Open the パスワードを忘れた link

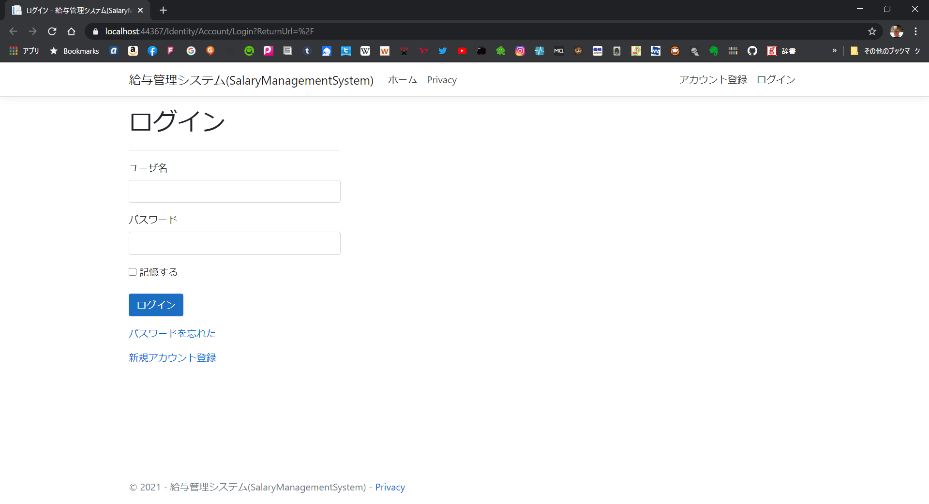[x=172, y=333]
